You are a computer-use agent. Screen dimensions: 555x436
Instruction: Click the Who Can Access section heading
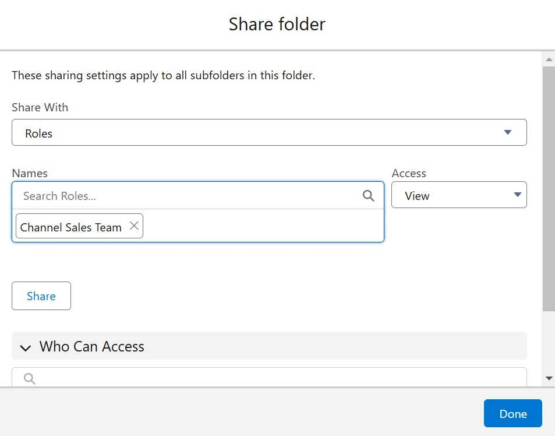92,347
